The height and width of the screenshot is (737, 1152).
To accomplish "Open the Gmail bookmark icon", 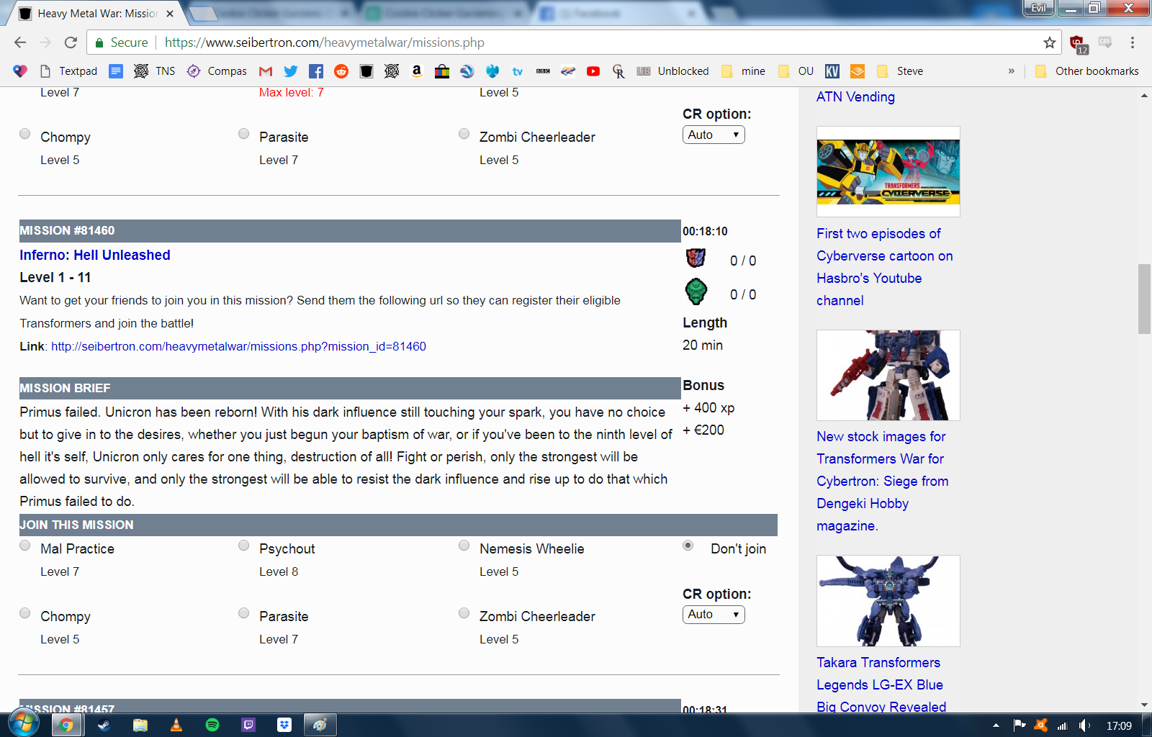I will point(266,71).
